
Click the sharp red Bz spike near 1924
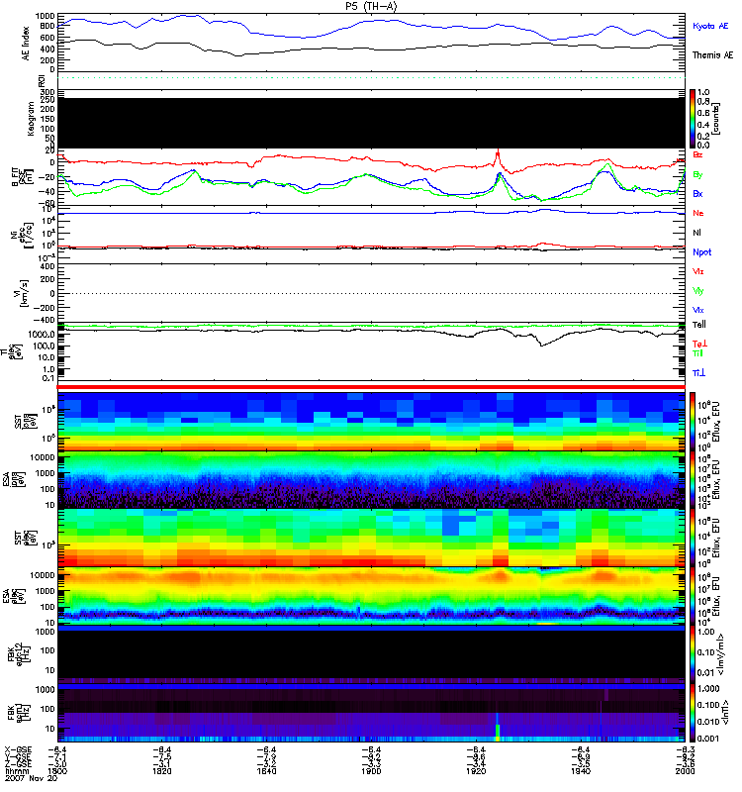(x=498, y=155)
